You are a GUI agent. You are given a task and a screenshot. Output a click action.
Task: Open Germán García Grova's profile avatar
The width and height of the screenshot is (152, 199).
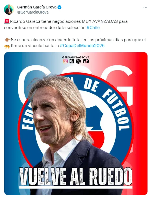9,10
